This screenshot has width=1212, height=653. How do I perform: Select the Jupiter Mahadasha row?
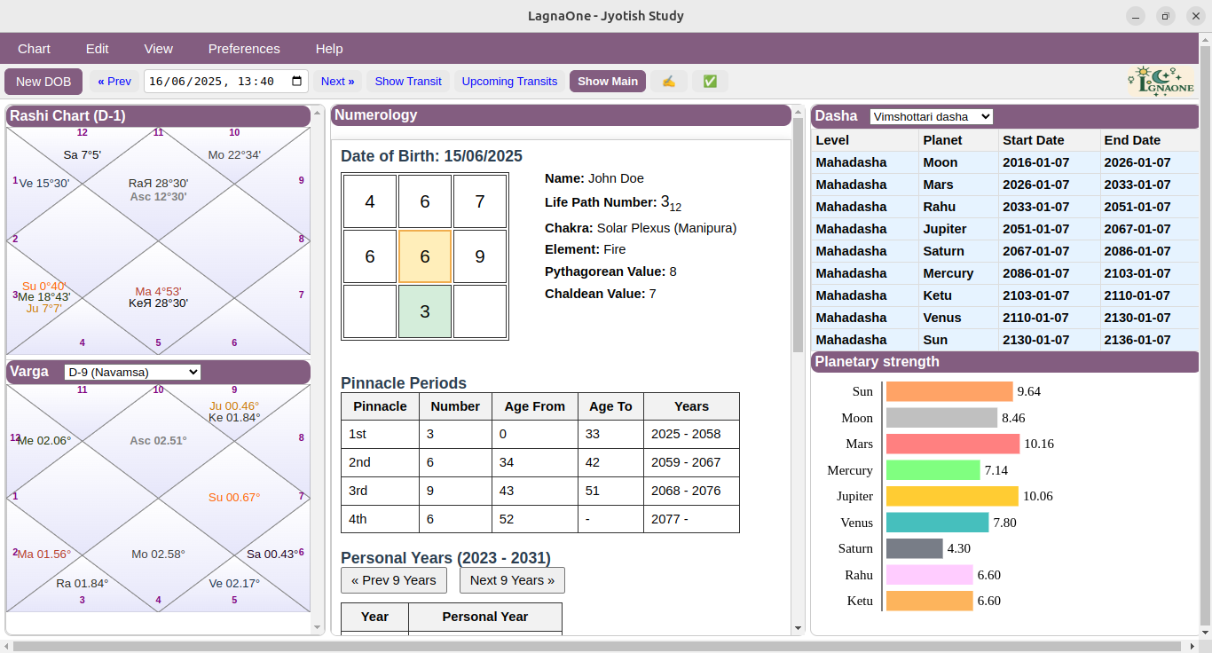[1005, 229]
